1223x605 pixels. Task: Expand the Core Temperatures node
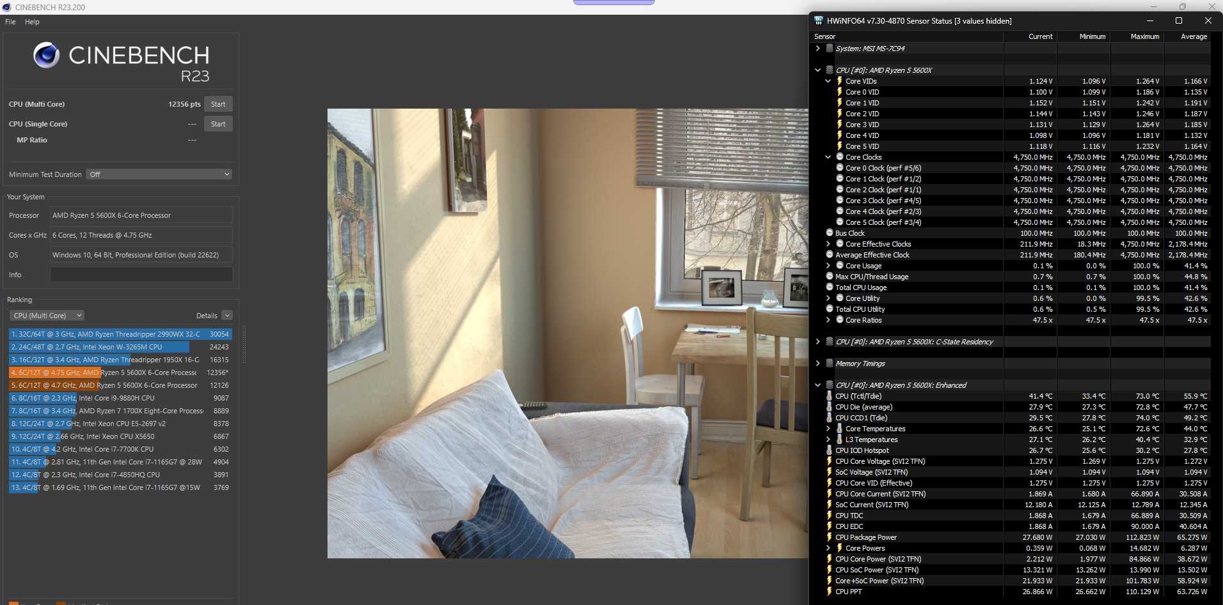[828, 429]
